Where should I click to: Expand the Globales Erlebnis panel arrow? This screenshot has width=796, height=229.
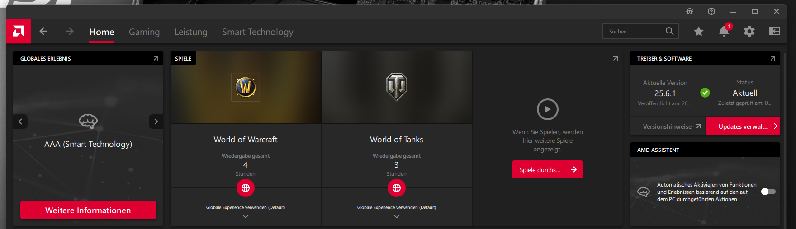point(156,58)
